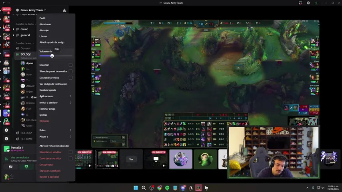Viewport: 342px width, 192px height.
Task: Open the NUEVO server at top of list
Action: coord(6,10)
